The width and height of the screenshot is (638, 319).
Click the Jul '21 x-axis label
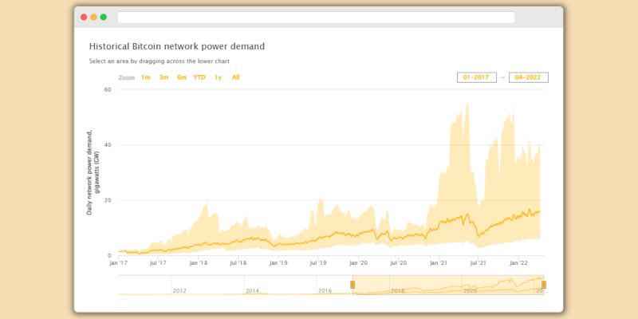tap(478, 263)
